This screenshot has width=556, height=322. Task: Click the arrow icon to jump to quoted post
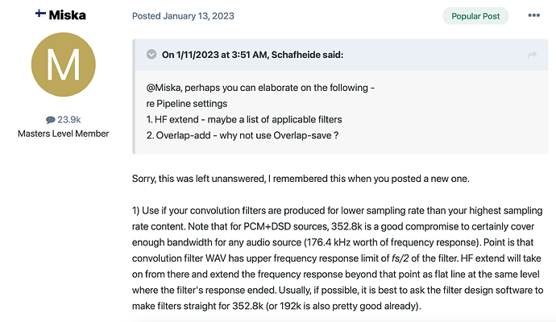point(532,54)
